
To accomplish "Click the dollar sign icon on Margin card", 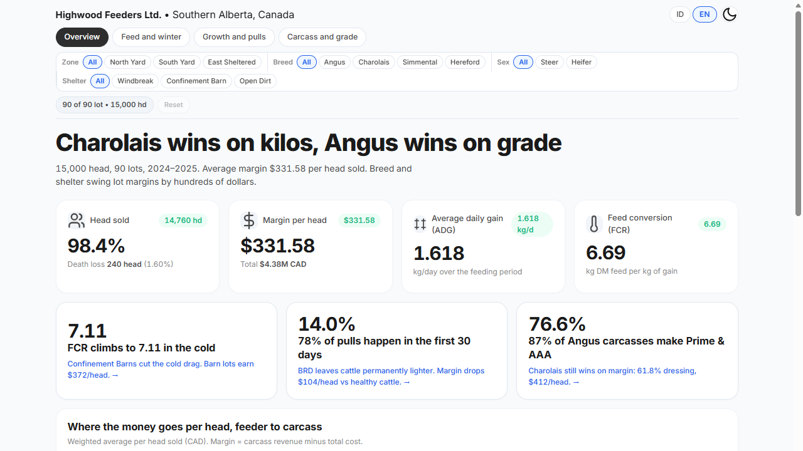I will 249,220.
